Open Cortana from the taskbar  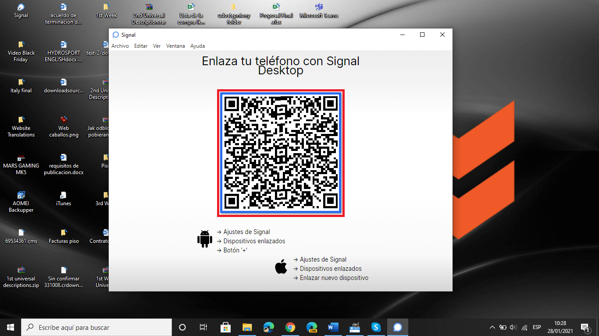point(182,327)
